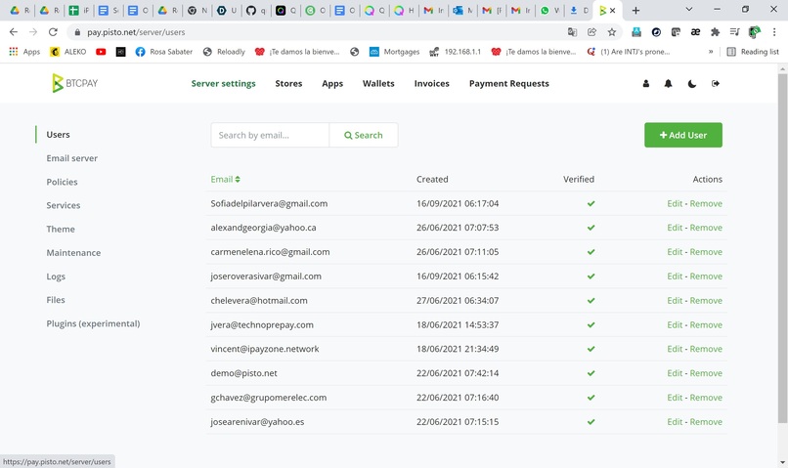Open a new browser tab
This screenshot has width=788, height=468.
click(635, 10)
